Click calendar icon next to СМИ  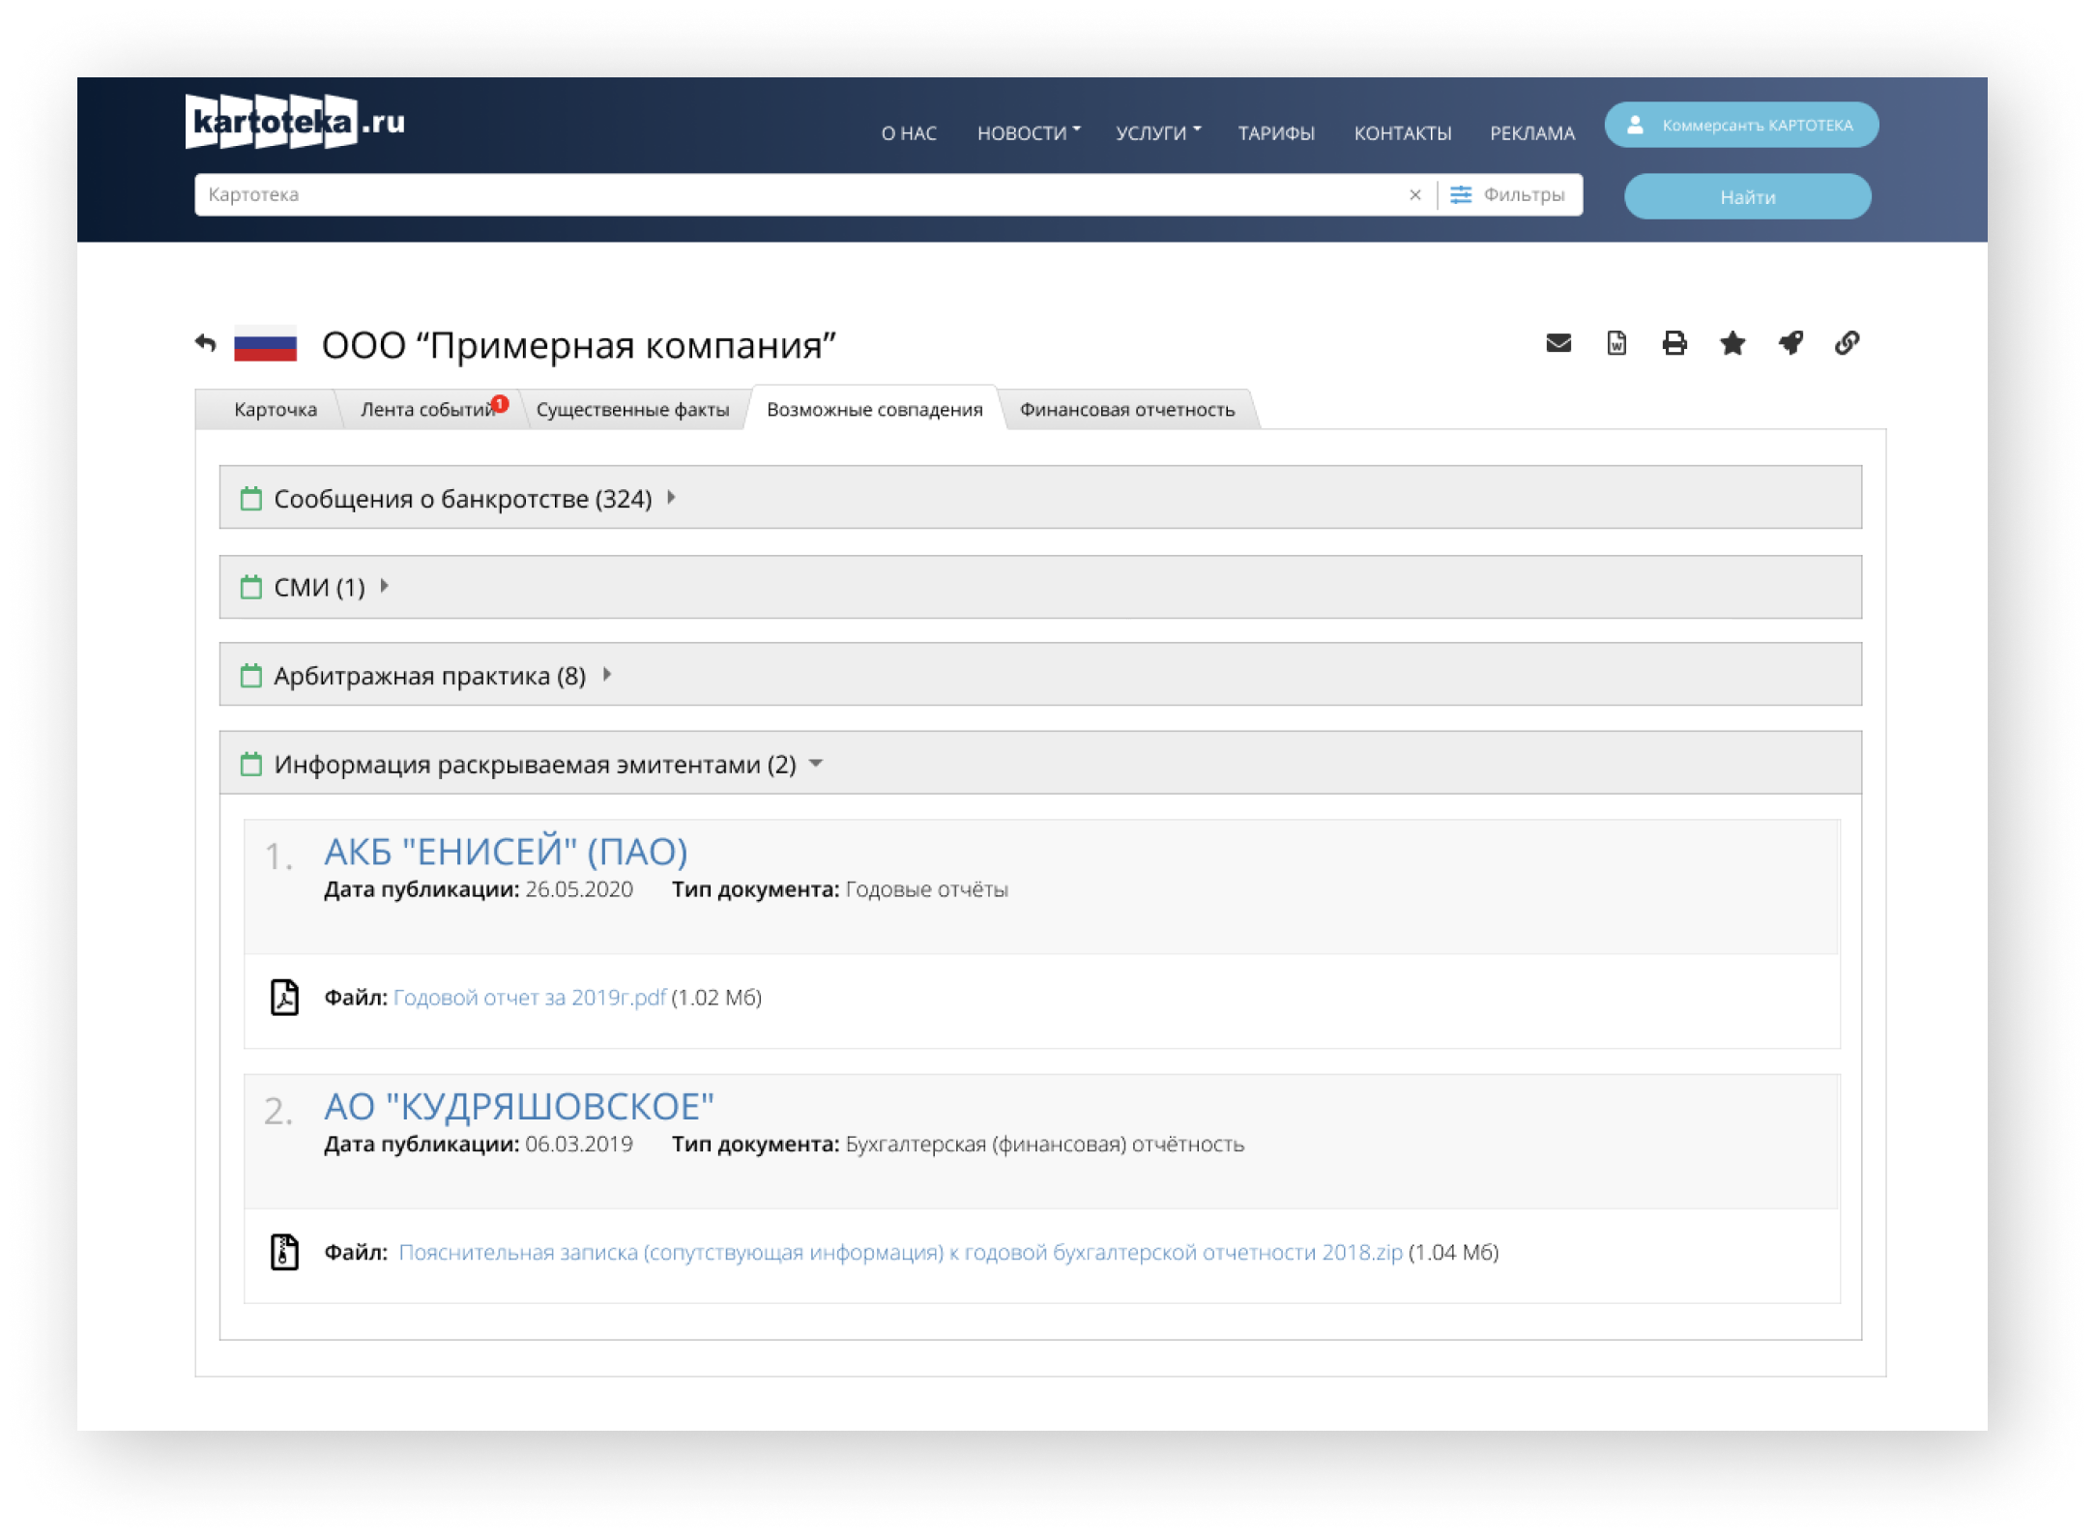coord(251,587)
